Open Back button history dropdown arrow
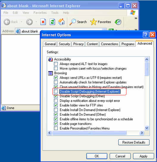The width and height of the screenshot is (157, 162). 21,22
